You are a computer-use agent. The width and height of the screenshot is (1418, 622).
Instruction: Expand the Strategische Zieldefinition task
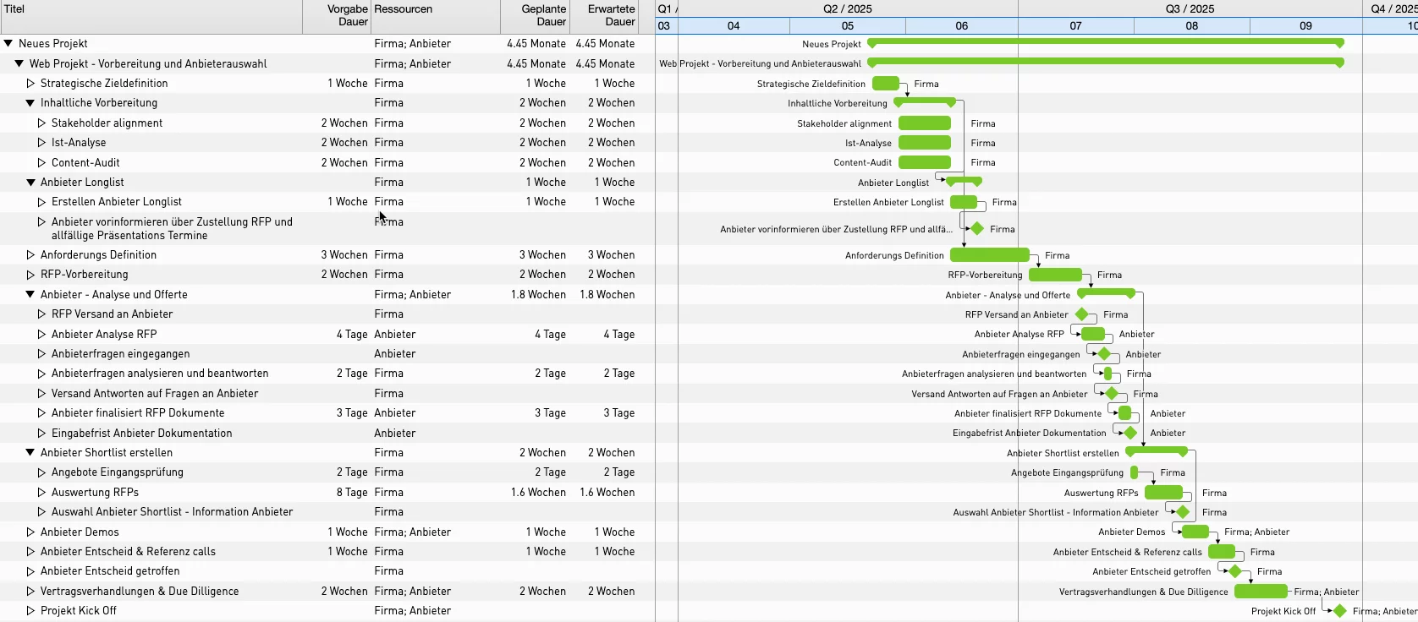pos(30,84)
